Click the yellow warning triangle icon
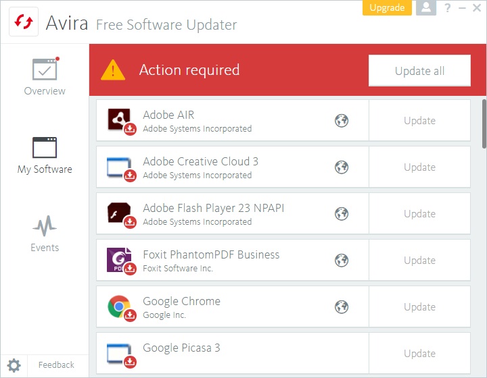 tap(113, 70)
